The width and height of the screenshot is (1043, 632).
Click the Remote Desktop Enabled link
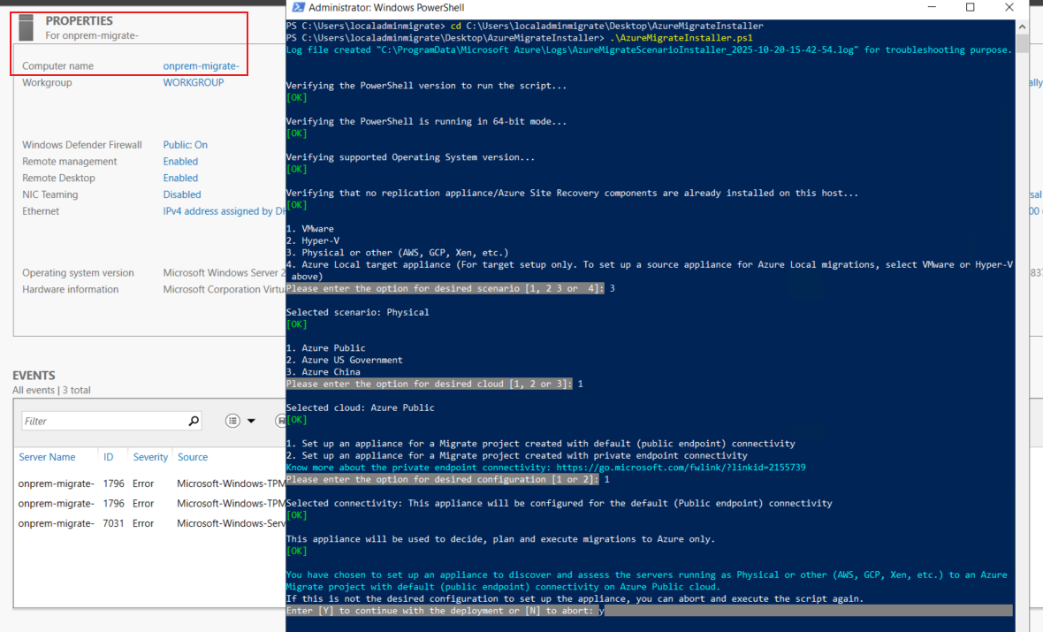[x=180, y=178]
